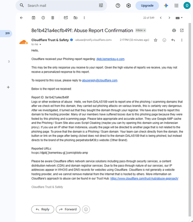This screenshot has height=222, width=193.
Task: Open the Support help icon
Action: click(118, 6)
